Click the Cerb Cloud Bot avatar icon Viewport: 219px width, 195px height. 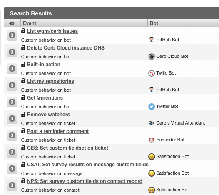(152, 57)
